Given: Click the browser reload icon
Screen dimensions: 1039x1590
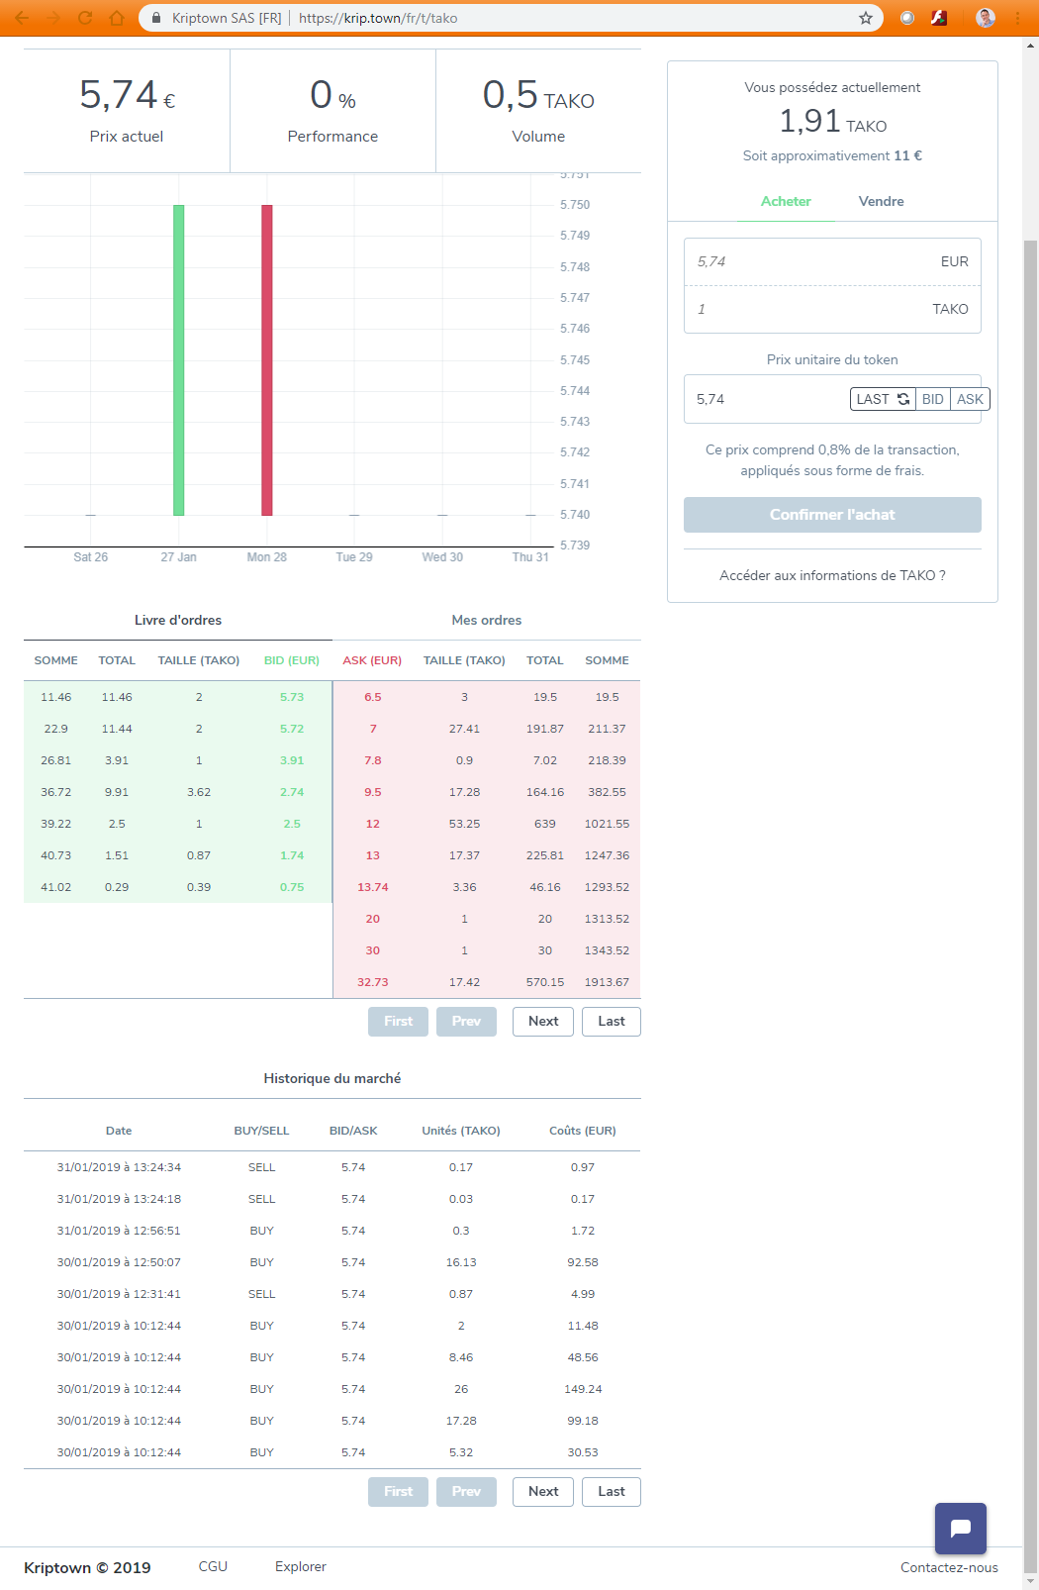Looking at the screenshot, I should (x=85, y=18).
